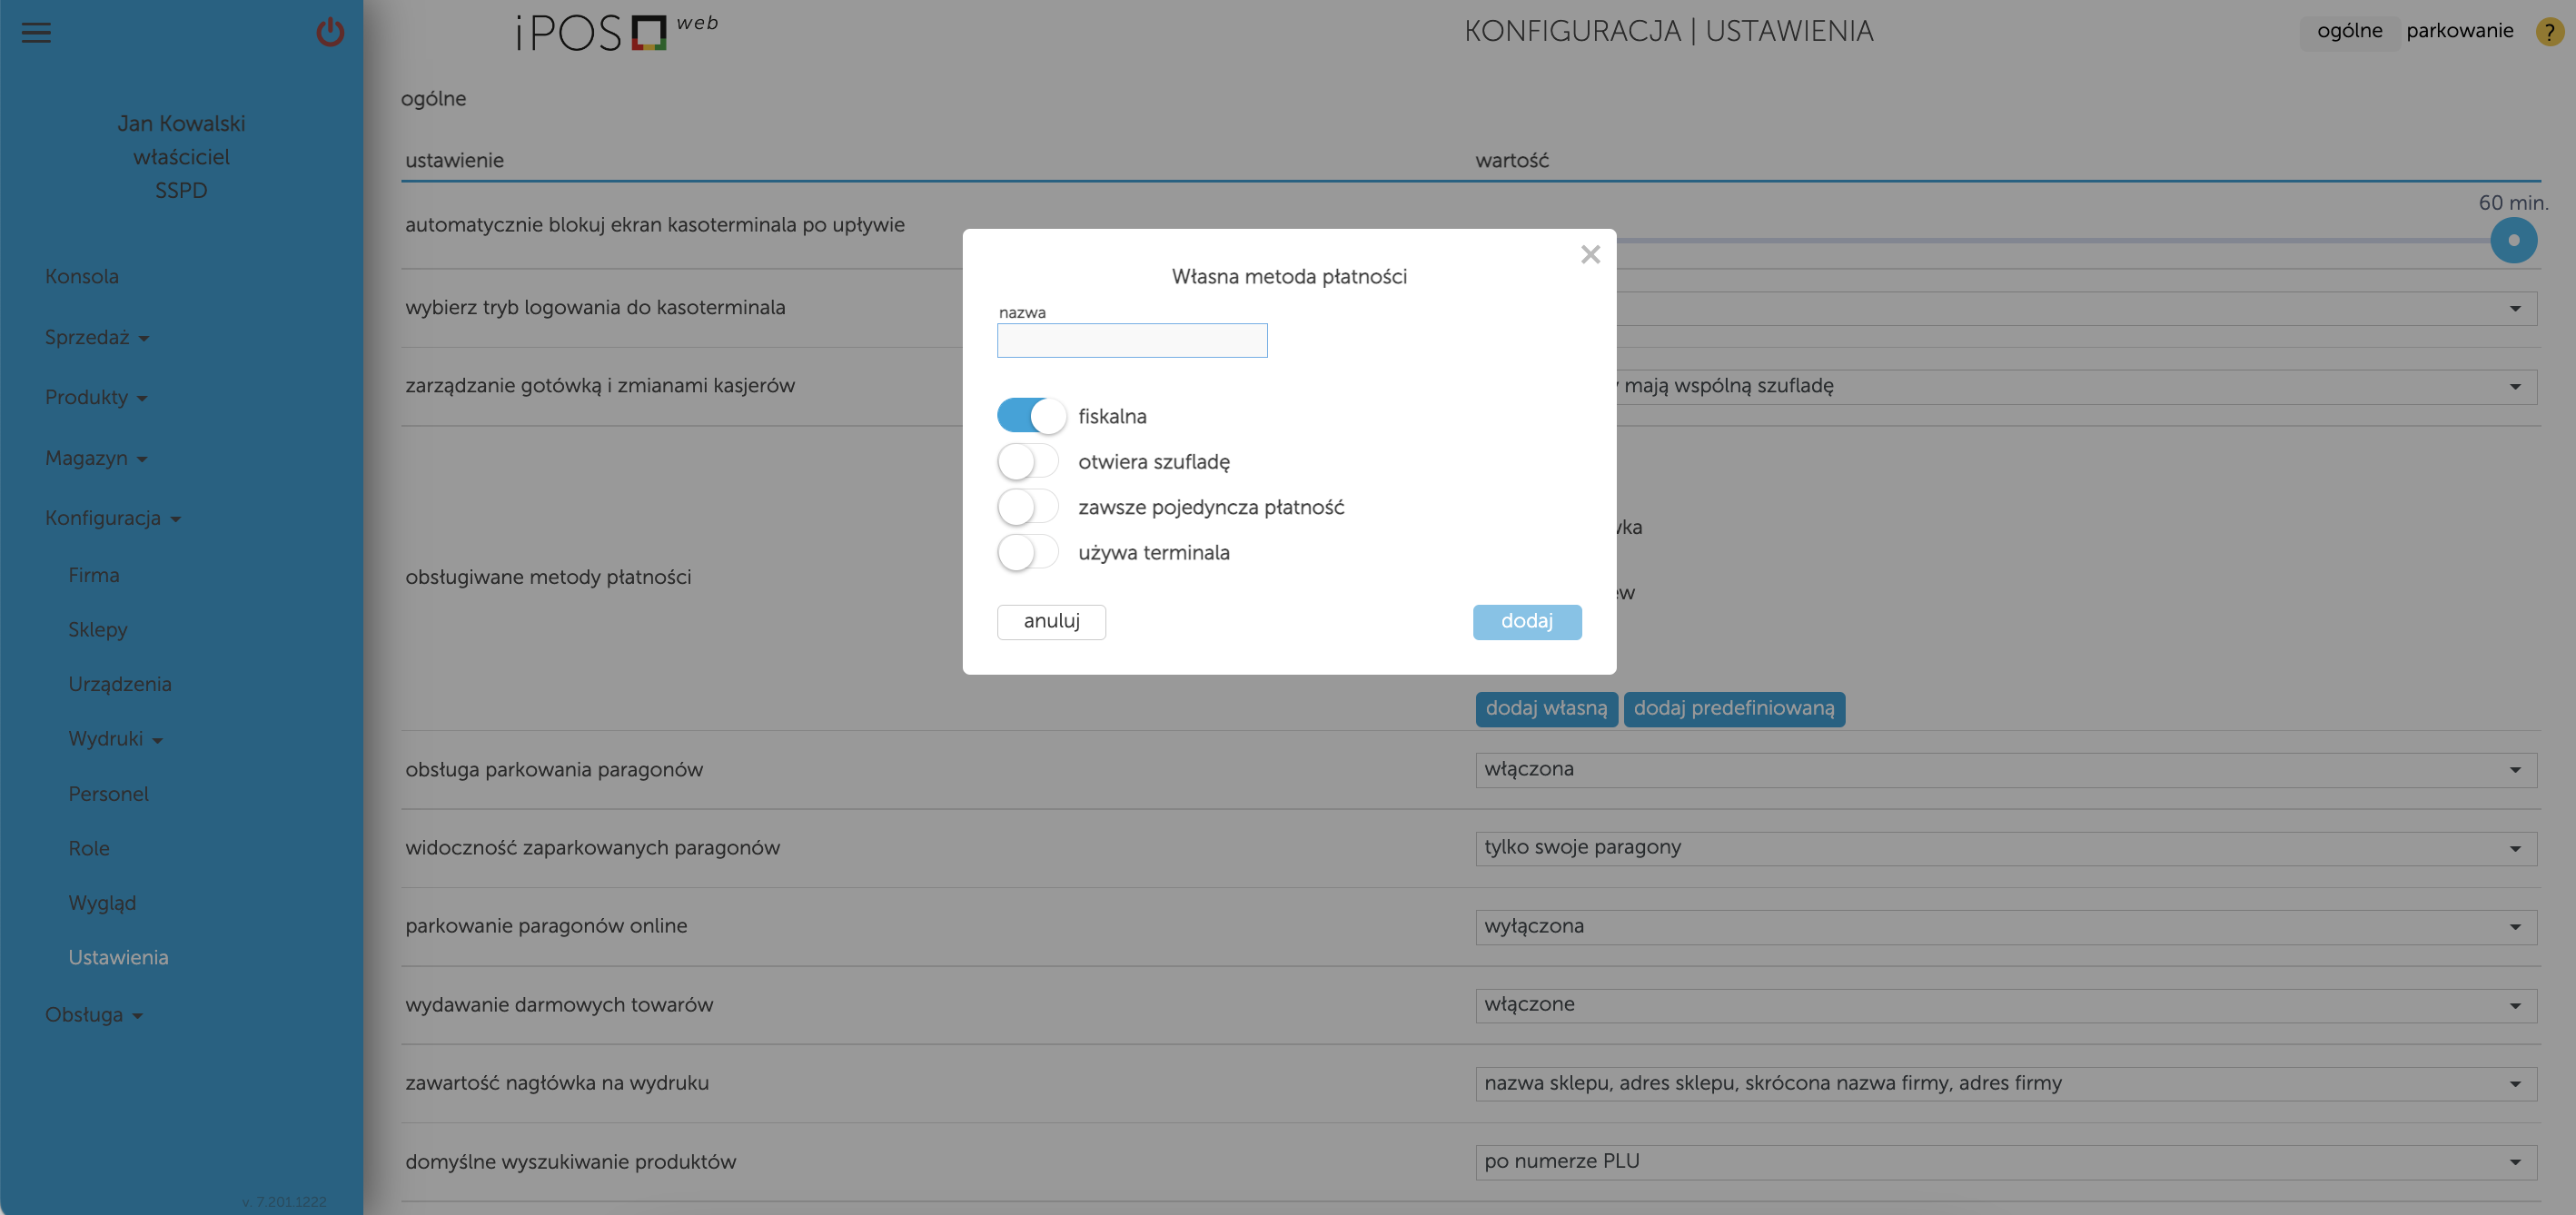Expand the Wydruki sidebar section

point(115,739)
